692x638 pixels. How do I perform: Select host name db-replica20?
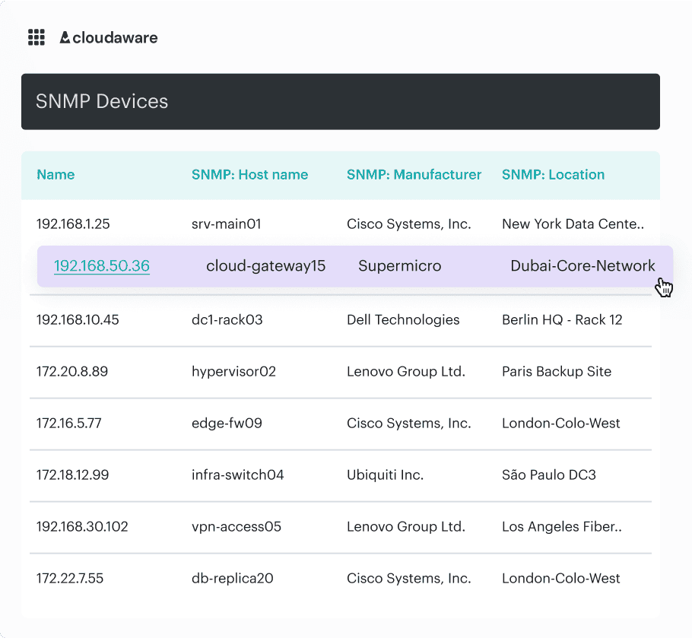point(233,579)
